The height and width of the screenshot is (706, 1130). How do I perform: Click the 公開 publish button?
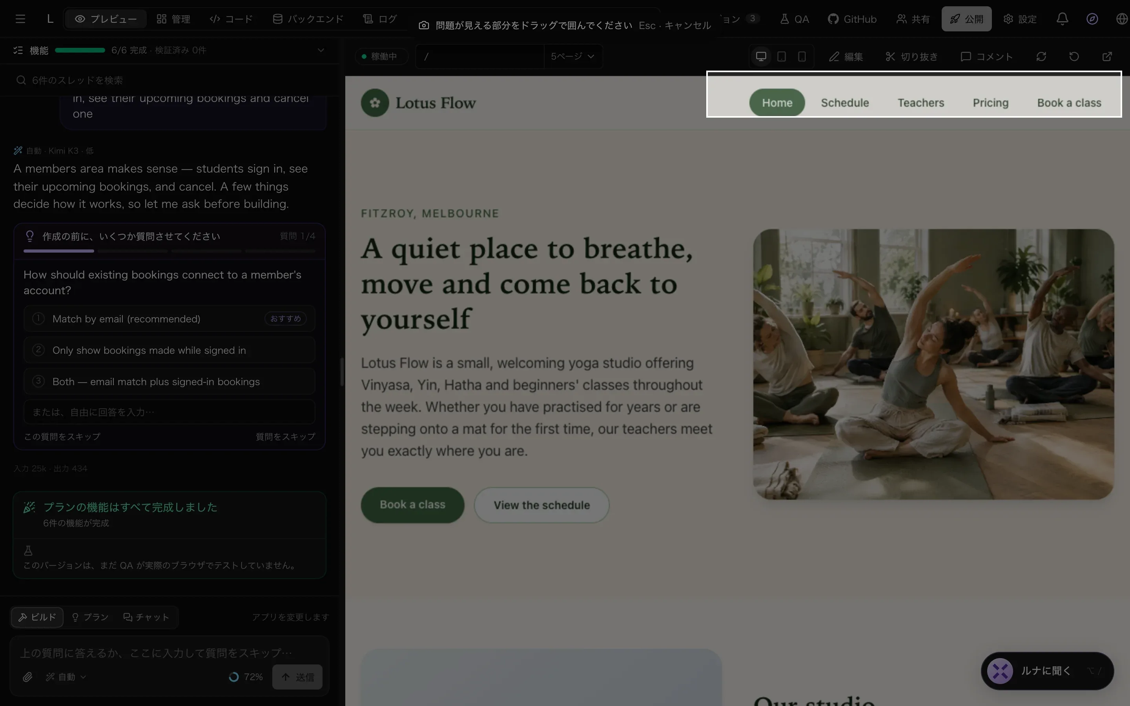tap(966, 19)
